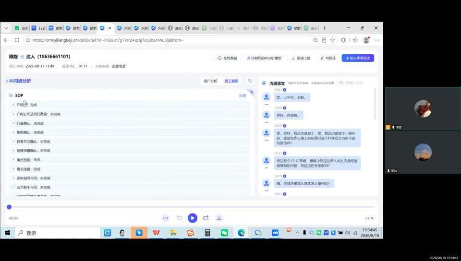
Task: Click the 错误上报 report button
Action: tap(301, 58)
